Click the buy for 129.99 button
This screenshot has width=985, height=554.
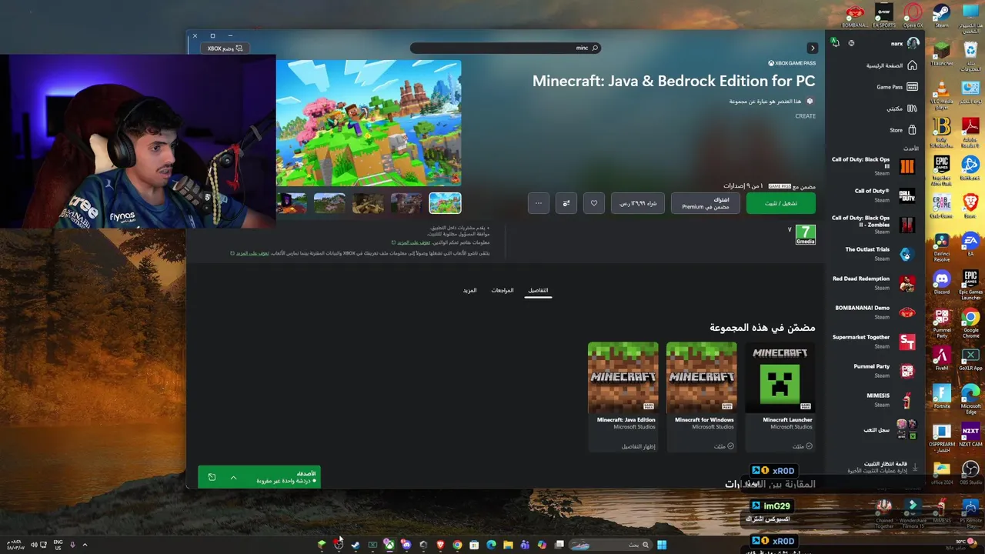coord(638,203)
